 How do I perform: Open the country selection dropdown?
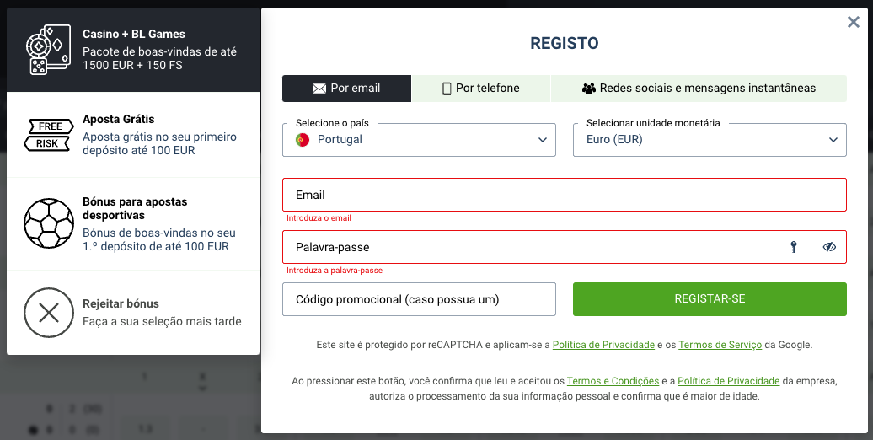coord(419,140)
